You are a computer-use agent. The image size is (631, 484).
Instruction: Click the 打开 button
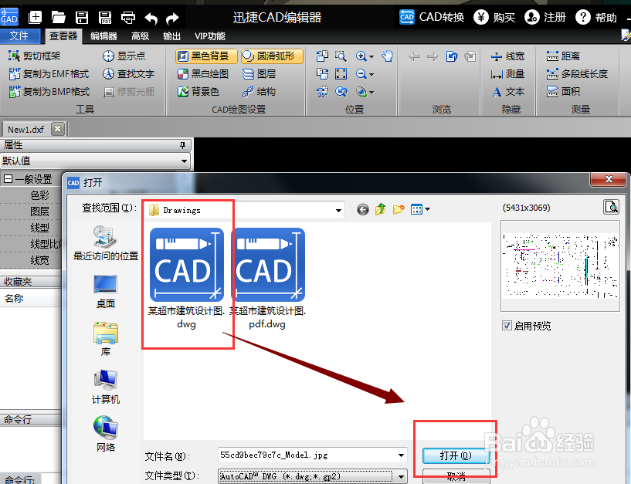click(456, 455)
